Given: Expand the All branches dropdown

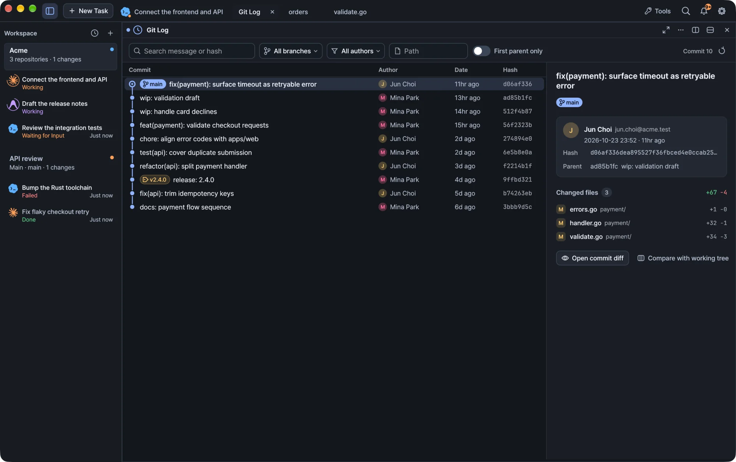Looking at the screenshot, I should click(x=291, y=51).
